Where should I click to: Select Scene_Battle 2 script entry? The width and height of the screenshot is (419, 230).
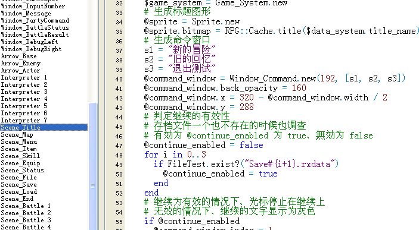[26, 213]
